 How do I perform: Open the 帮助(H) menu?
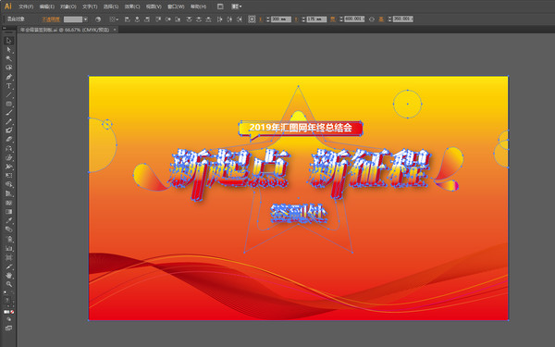(x=198, y=6)
